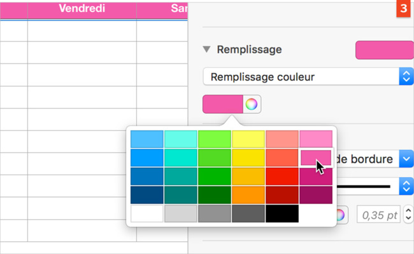The width and height of the screenshot is (414, 254).
Task: Select the Vendredi column header cell
Action: tap(82, 9)
